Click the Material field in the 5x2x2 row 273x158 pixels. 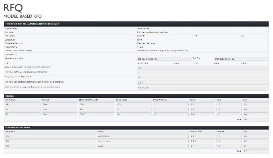tap(59, 104)
